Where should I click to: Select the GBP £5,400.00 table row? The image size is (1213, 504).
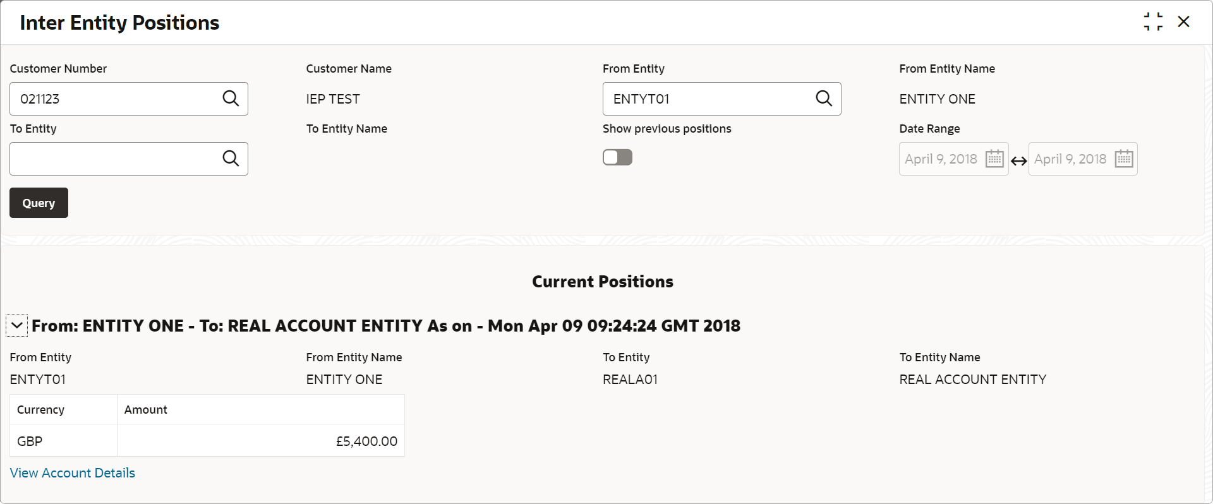[207, 441]
